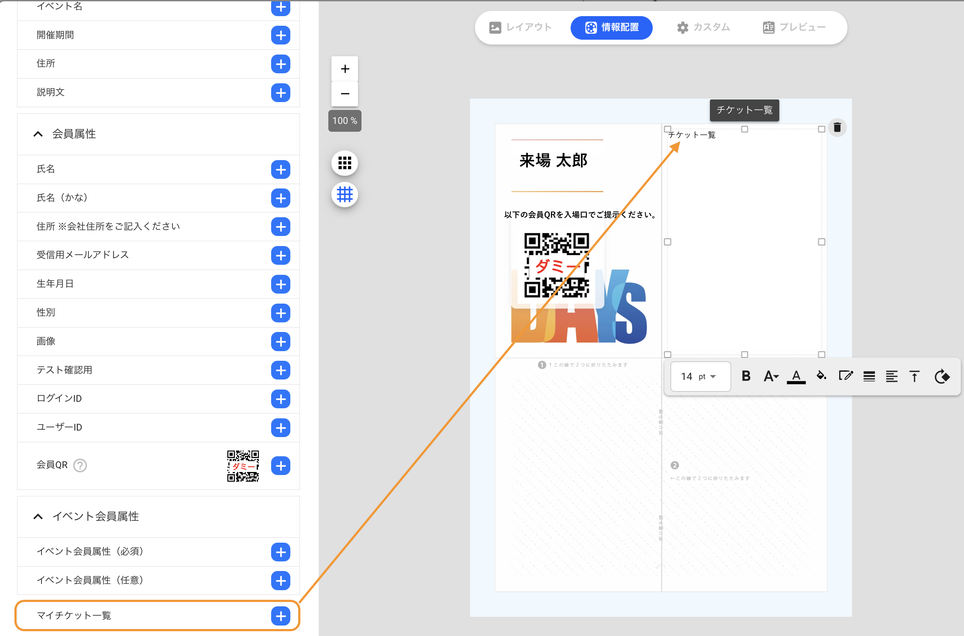Click the 会員QR dummy thumbnail in list
Viewport: 964px width, 636px height.
coord(243,466)
